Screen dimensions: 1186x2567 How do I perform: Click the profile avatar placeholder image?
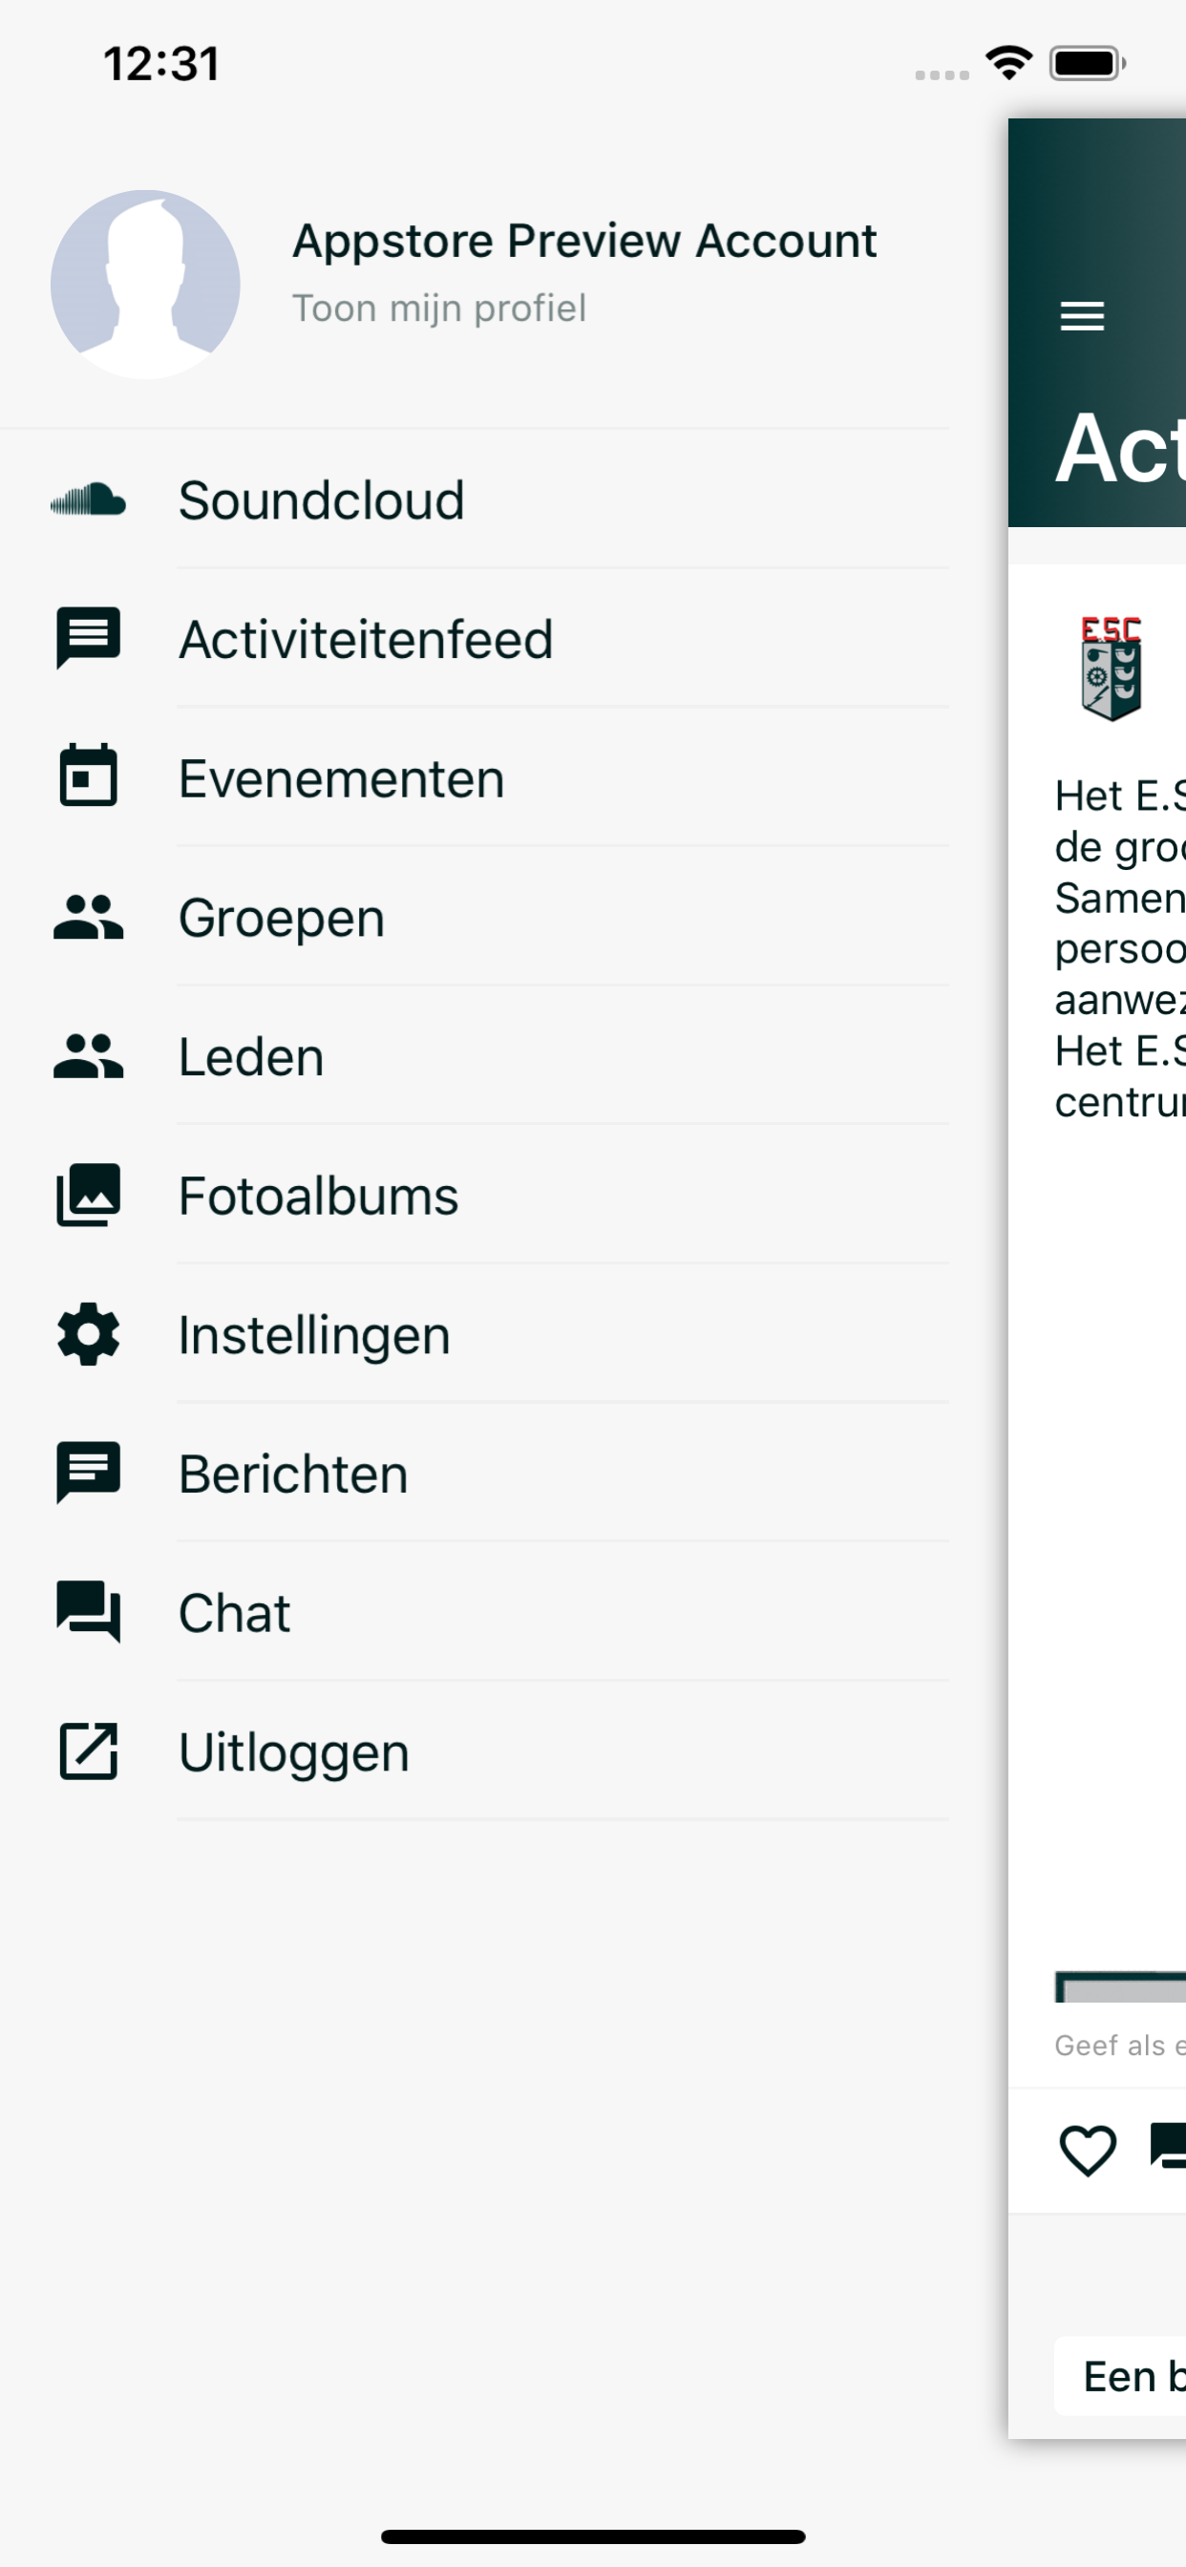coord(145,285)
